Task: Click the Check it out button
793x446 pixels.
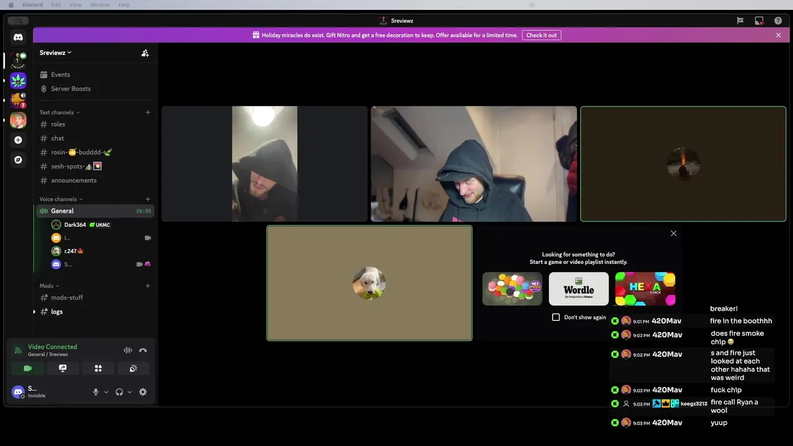Action: click(541, 35)
